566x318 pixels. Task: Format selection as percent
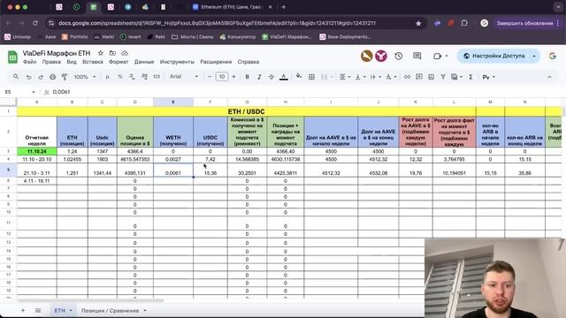click(x=120, y=77)
